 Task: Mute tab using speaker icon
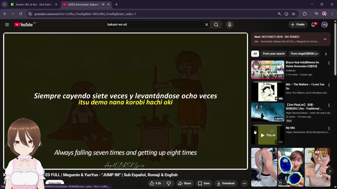103,4
